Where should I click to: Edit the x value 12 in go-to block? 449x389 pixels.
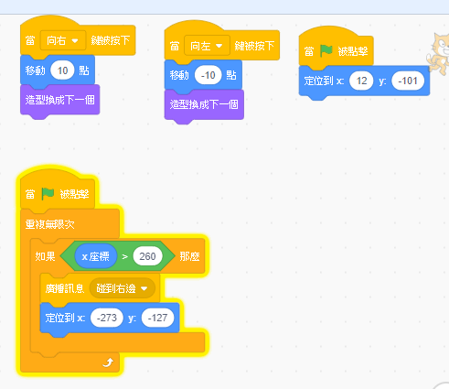[361, 81]
